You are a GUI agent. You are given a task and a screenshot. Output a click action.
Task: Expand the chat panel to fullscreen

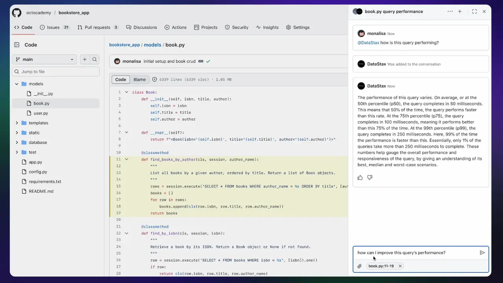click(474, 11)
